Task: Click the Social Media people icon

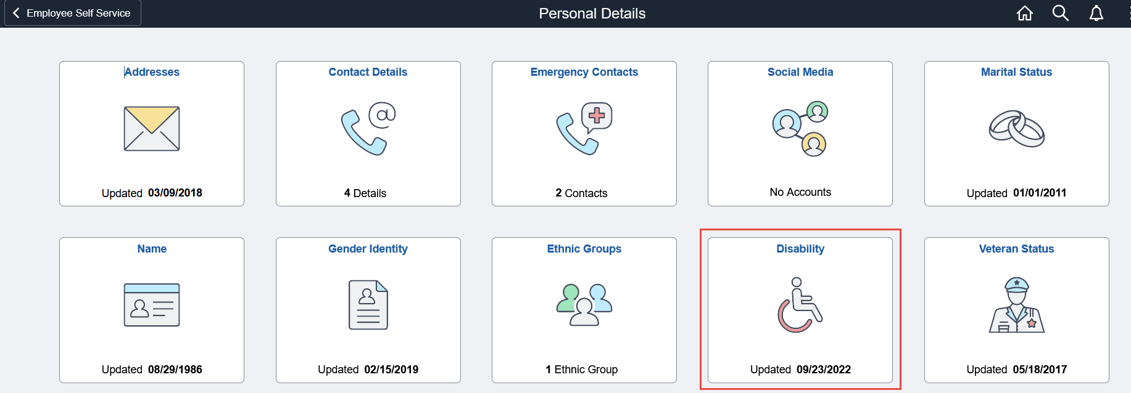Action: coord(800,129)
